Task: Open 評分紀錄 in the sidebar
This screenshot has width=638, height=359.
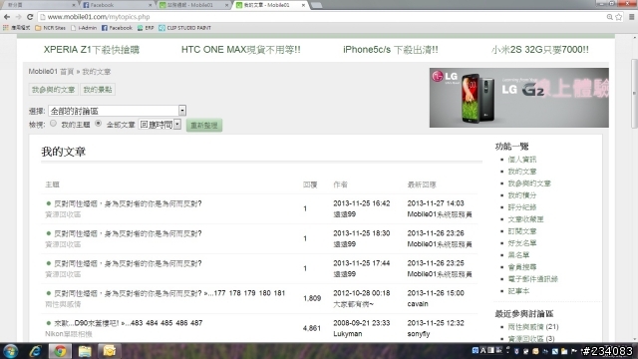Action: (522, 207)
